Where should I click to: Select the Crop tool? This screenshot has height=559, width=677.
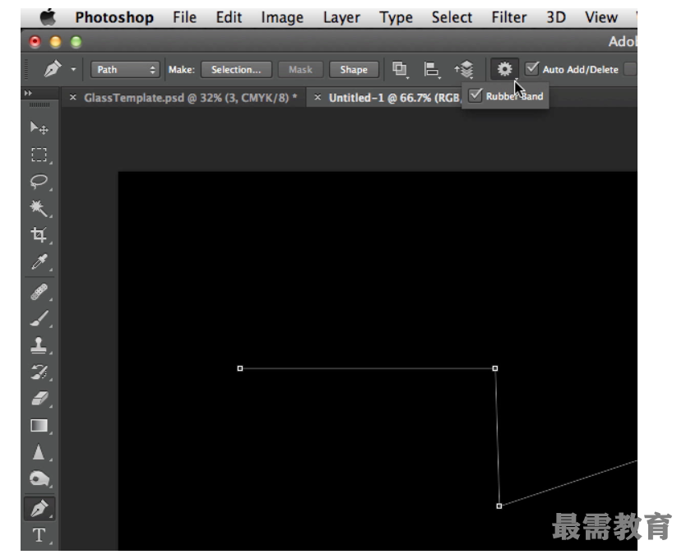tap(39, 235)
